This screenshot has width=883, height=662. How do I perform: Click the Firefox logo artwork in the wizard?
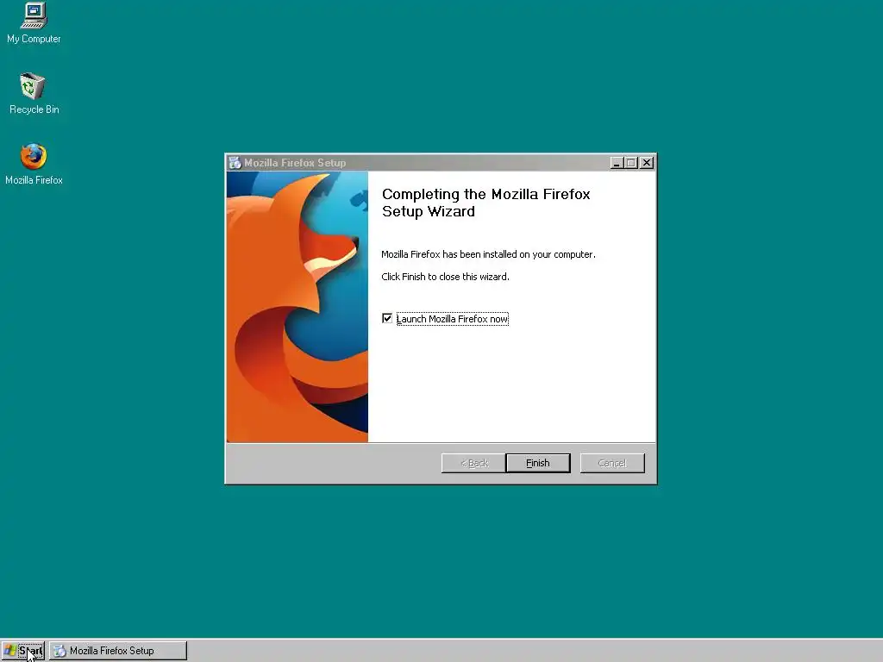point(297,307)
